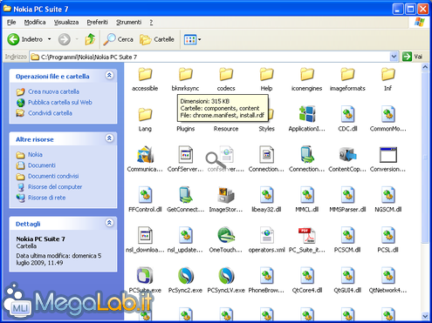
Task: Select the operators.xml file
Action: click(x=266, y=240)
